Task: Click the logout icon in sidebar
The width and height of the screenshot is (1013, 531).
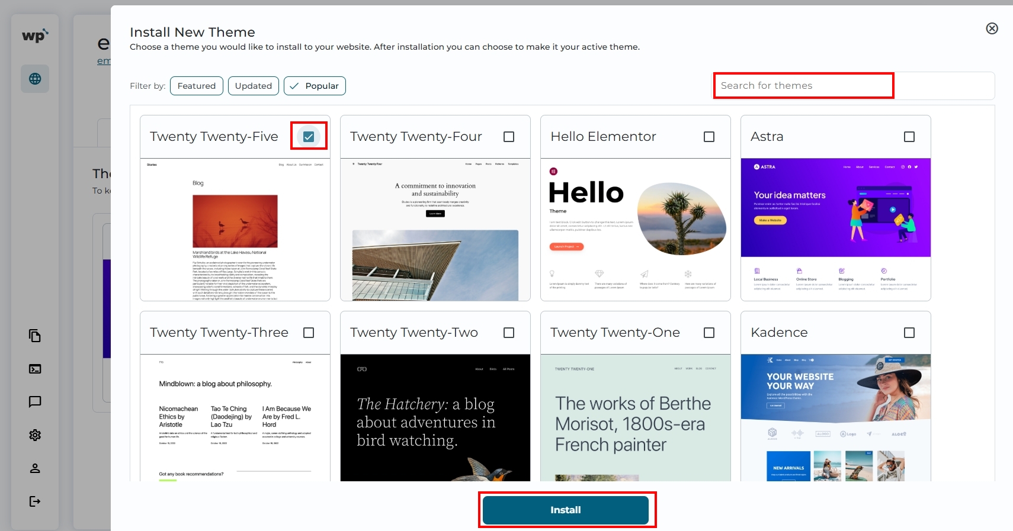Action: [35, 501]
